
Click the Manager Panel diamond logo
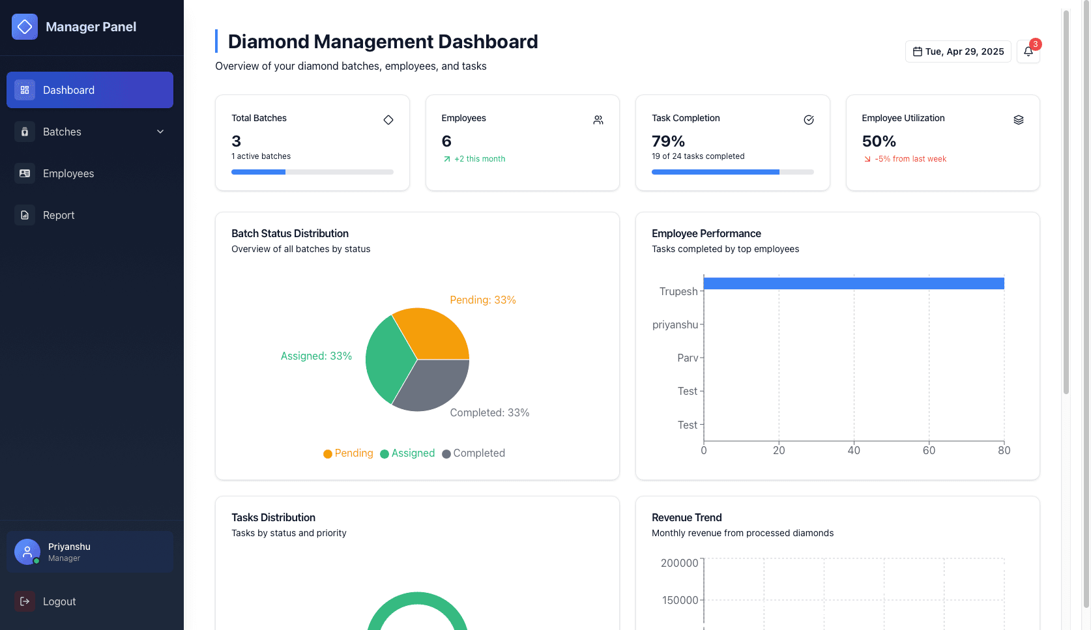pyautogui.click(x=25, y=27)
